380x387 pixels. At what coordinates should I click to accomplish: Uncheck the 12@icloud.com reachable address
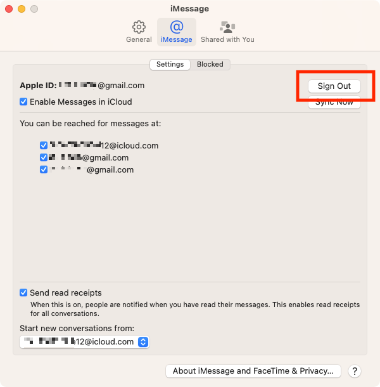[x=44, y=145]
